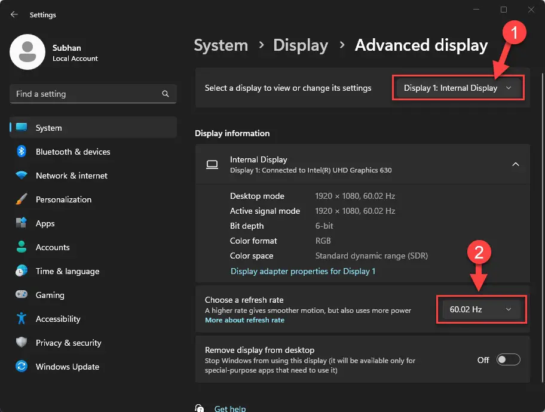Open System settings category
Viewport: 545px width, 412px height.
[93, 128]
